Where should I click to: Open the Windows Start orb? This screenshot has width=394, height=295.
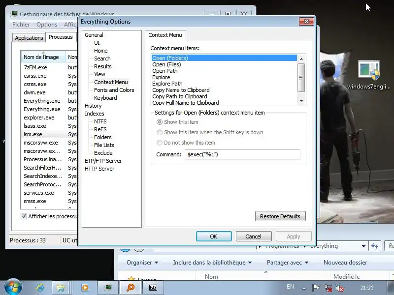(x=13, y=287)
